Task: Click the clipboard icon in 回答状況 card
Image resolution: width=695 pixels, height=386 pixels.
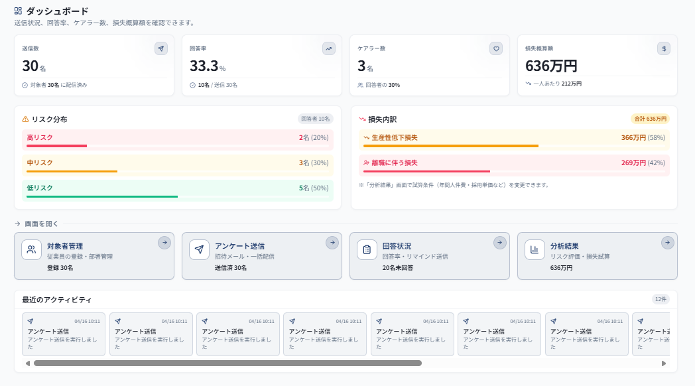Action: point(367,250)
